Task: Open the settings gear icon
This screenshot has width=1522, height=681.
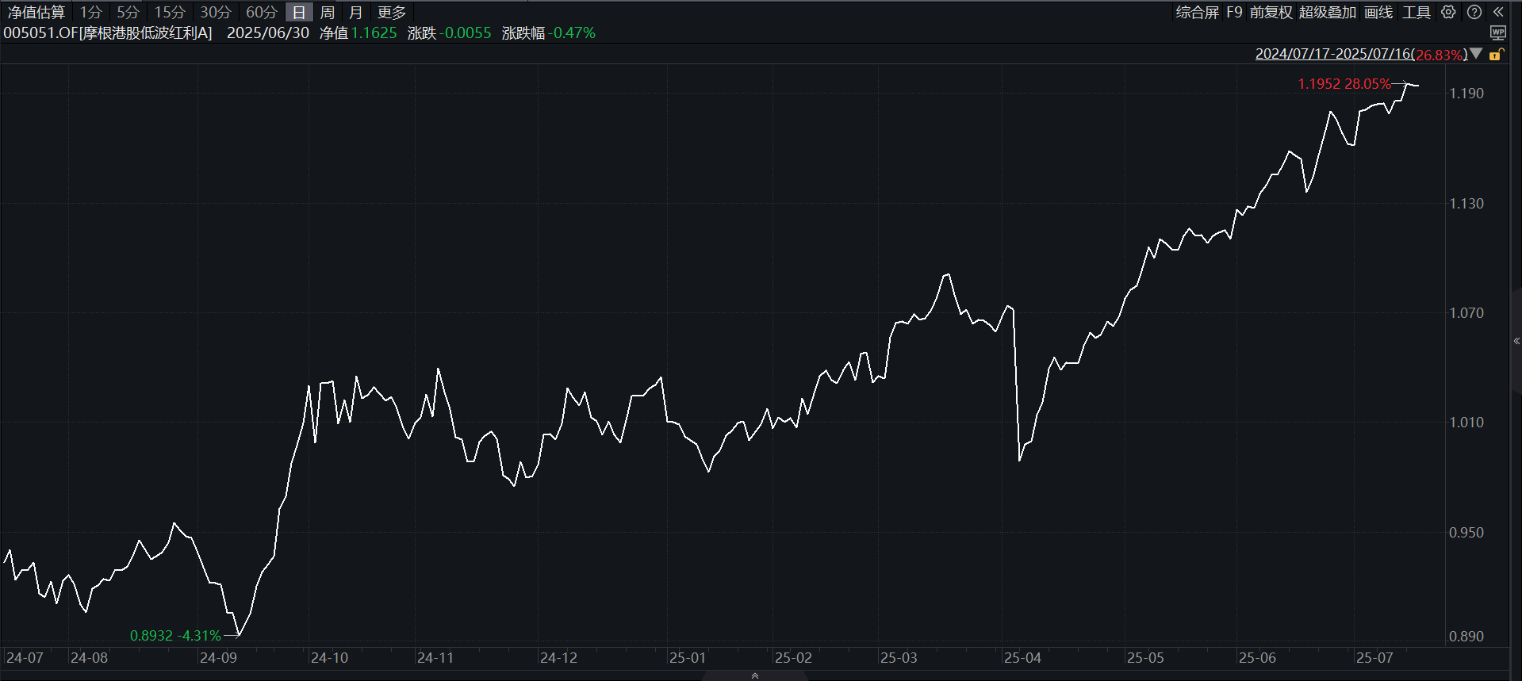Action: 1448,12
